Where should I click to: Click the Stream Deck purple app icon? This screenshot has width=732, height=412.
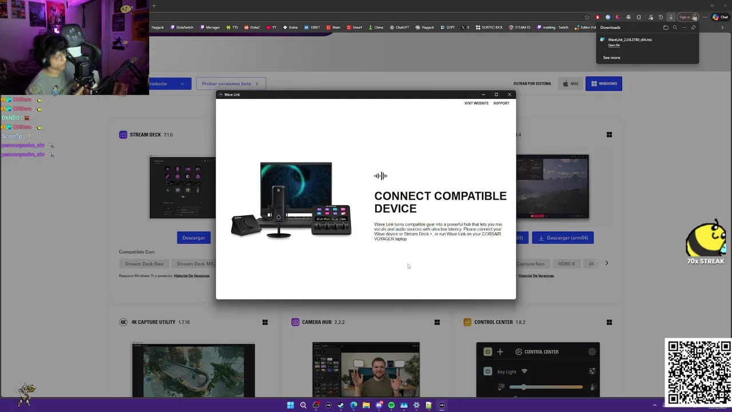pyautogui.click(x=123, y=134)
